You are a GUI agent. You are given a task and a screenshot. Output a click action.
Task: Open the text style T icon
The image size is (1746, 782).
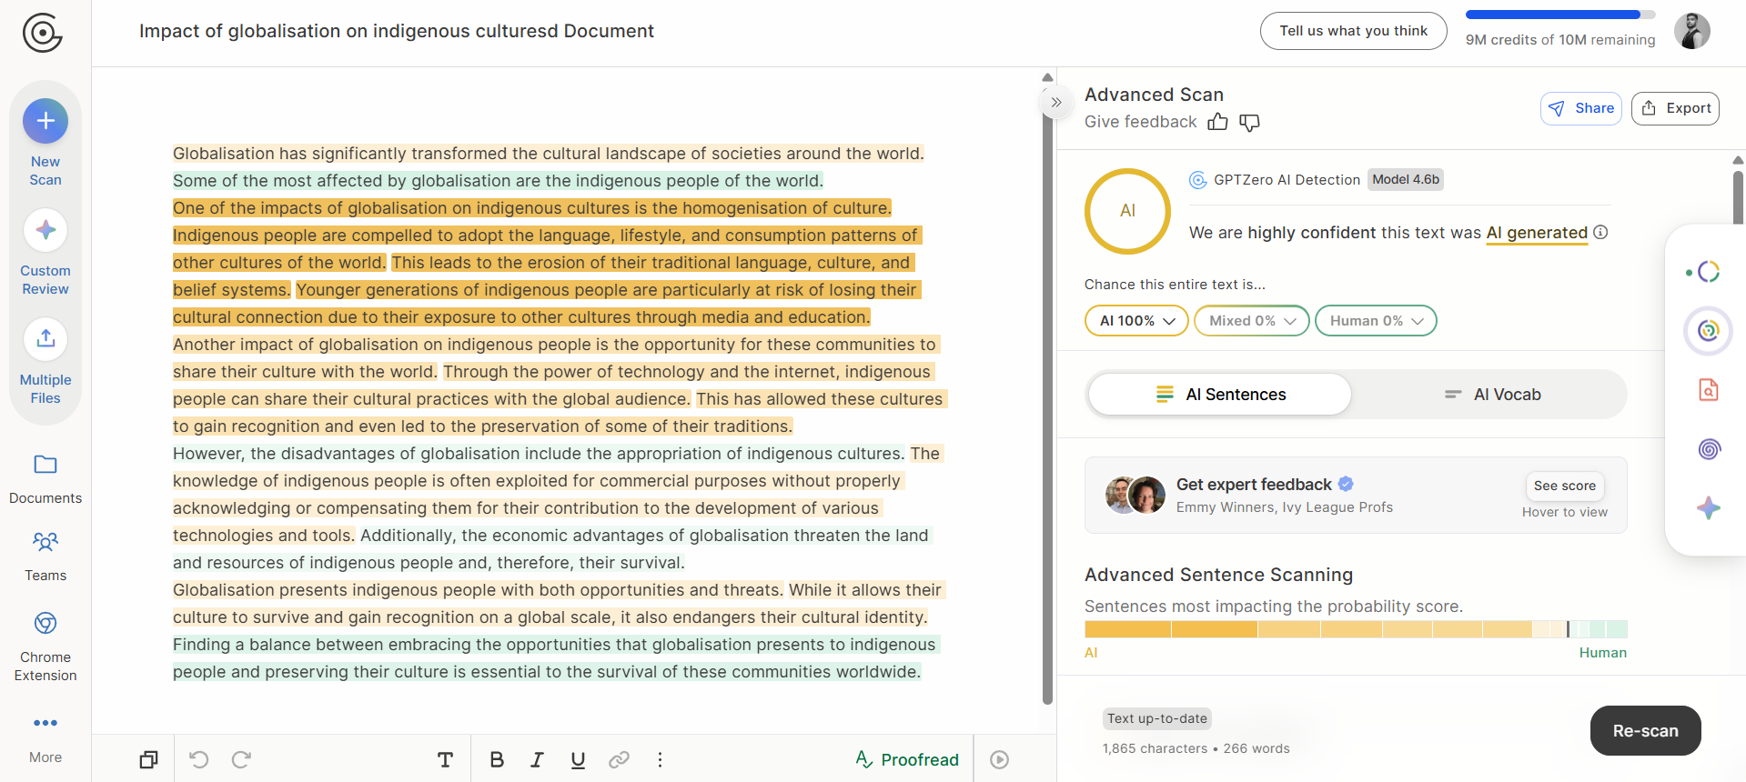pyautogui.click(x=445, y=759)
